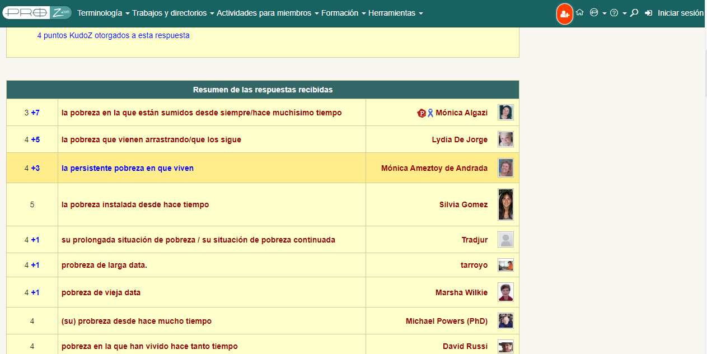Click the globe language icon in header
Image resolution: width=707 pixels, height=354 pixels.
[594, 12]
